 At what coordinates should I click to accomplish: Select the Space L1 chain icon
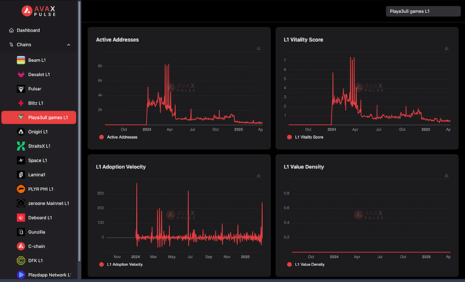[21, 160]
